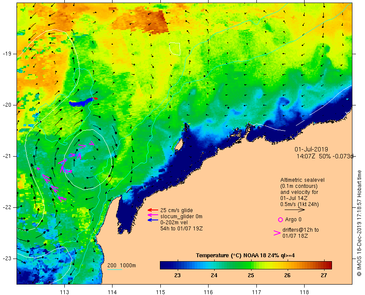This screenshot has width=365, height=295.
Task: Click the '25 cm/s glide' legend text
Action: (176, 210)
